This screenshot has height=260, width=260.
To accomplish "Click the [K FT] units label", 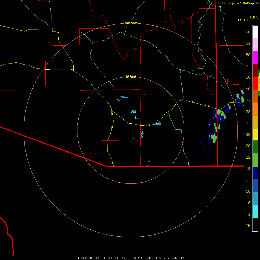I will [244, 20].
